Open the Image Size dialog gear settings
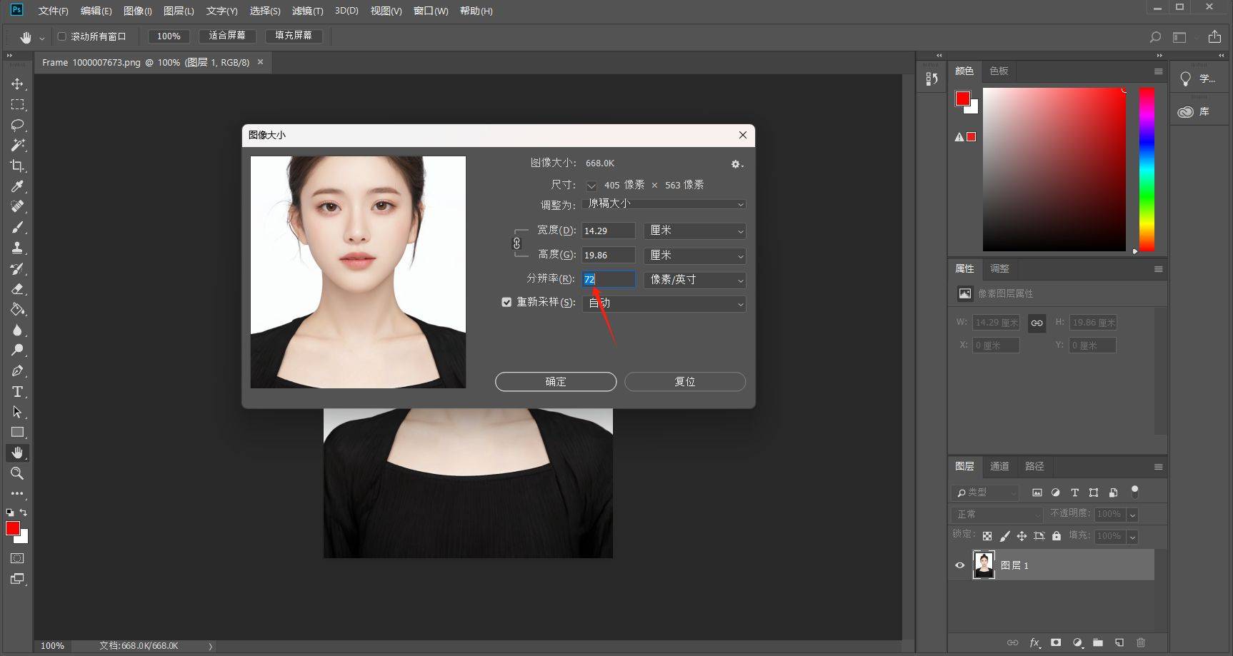Image resolution: width=1233 pixels, height=656 pixels. coord(737,164)
